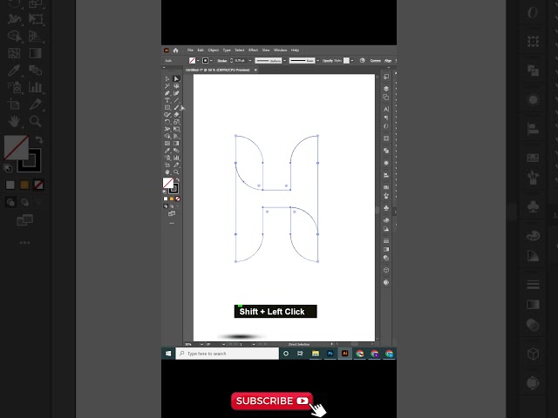Select the Line Segment tool
The height and width of the screenshot is (418, 558).
pyautogui.click(x=176, y=100)
